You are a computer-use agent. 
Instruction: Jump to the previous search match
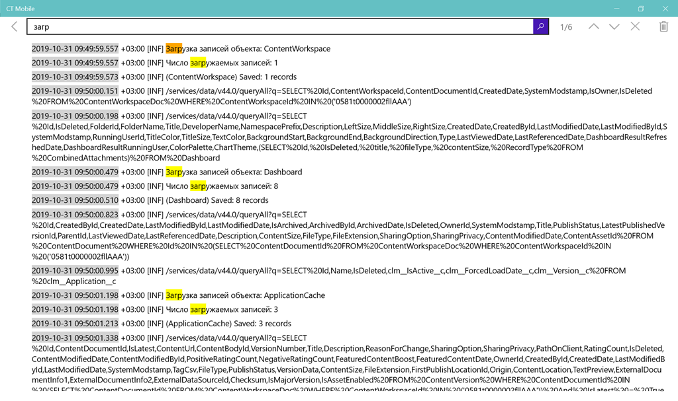coord(593,26)
